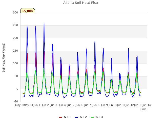Click the 50 y-axis tick label
The image size is (162, 122).
(16, 76)
